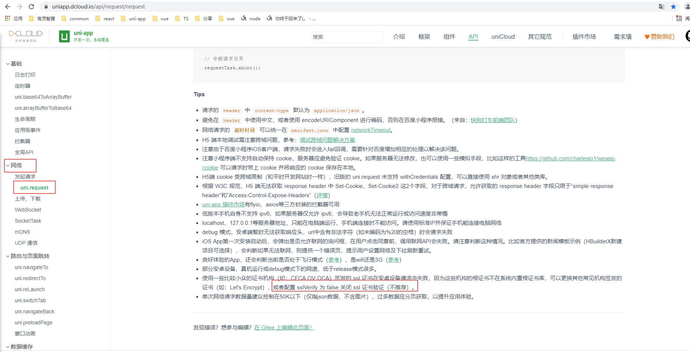Screen dimensions: 690x352
Task: Switch to the 组件 nav tab
Action: (x=449, y=36)
